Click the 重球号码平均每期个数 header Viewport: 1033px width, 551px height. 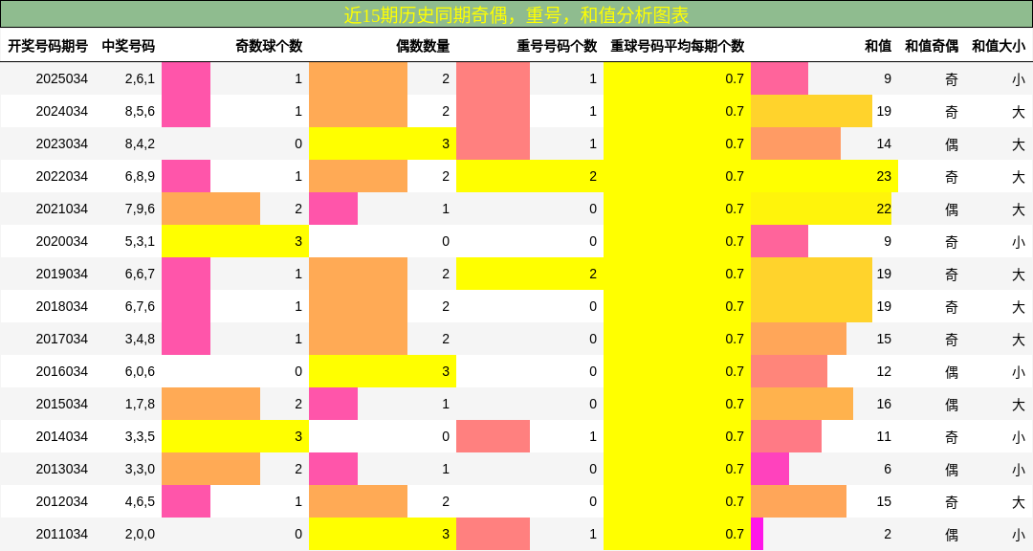pos(676,44)
